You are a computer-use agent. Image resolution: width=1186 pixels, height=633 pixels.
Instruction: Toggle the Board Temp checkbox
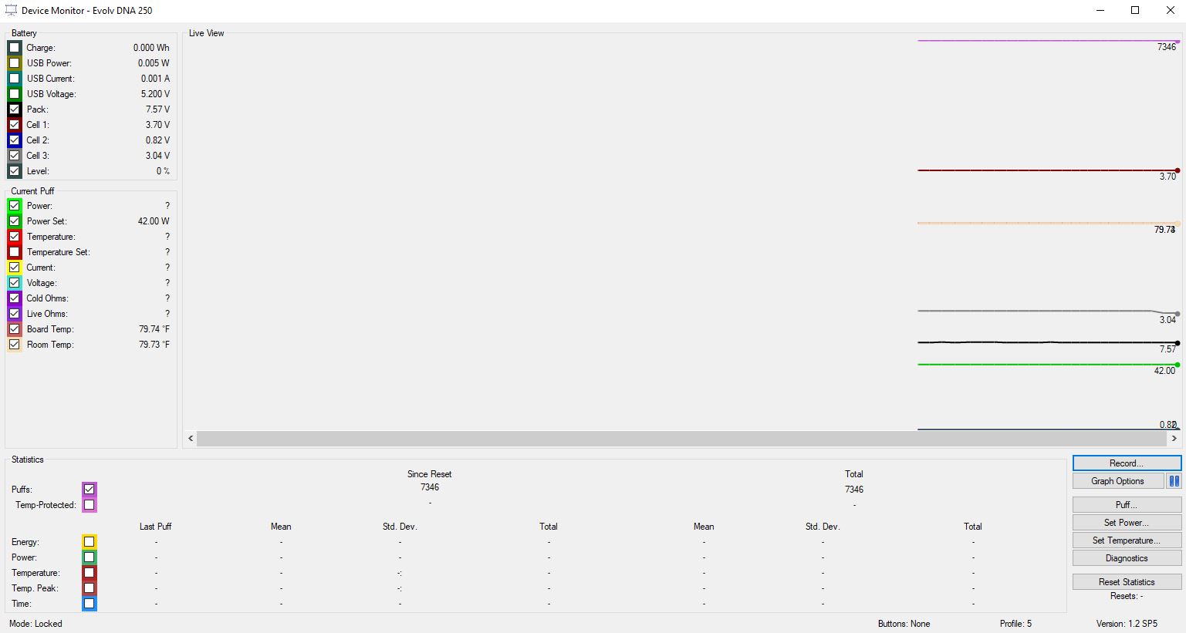[15, 329]
